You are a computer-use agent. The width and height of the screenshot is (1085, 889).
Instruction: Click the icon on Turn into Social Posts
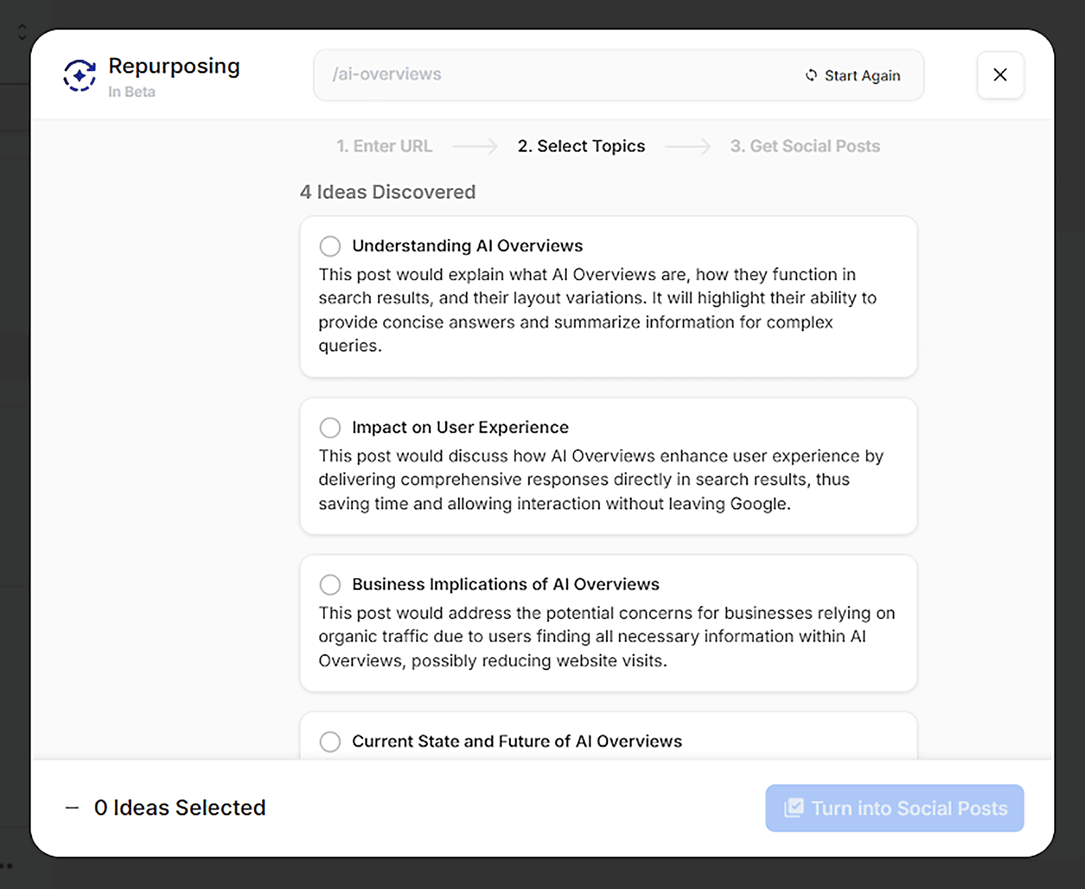794,808
